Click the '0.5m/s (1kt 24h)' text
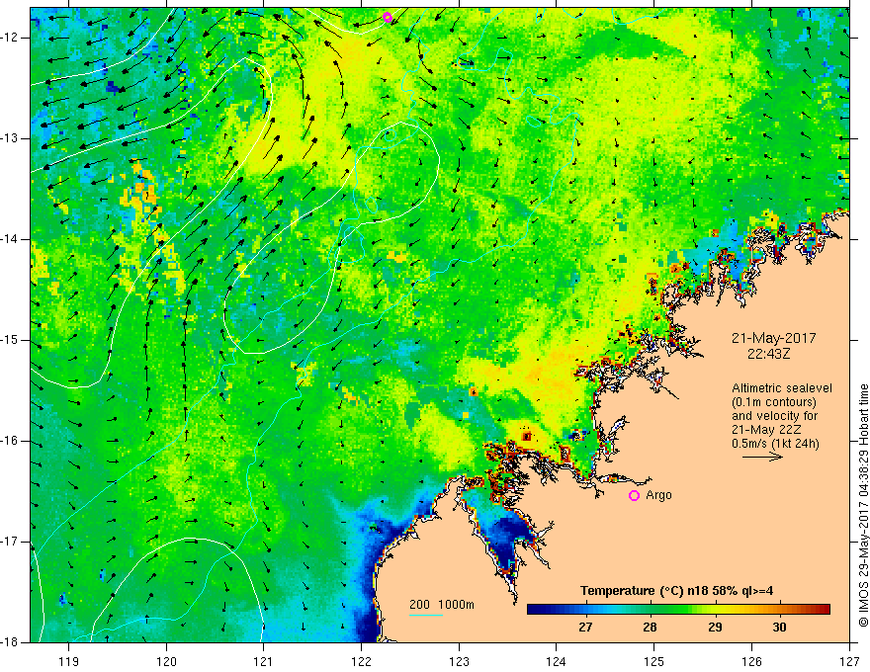The image size is (870, 672). click(x=775, y=444)
